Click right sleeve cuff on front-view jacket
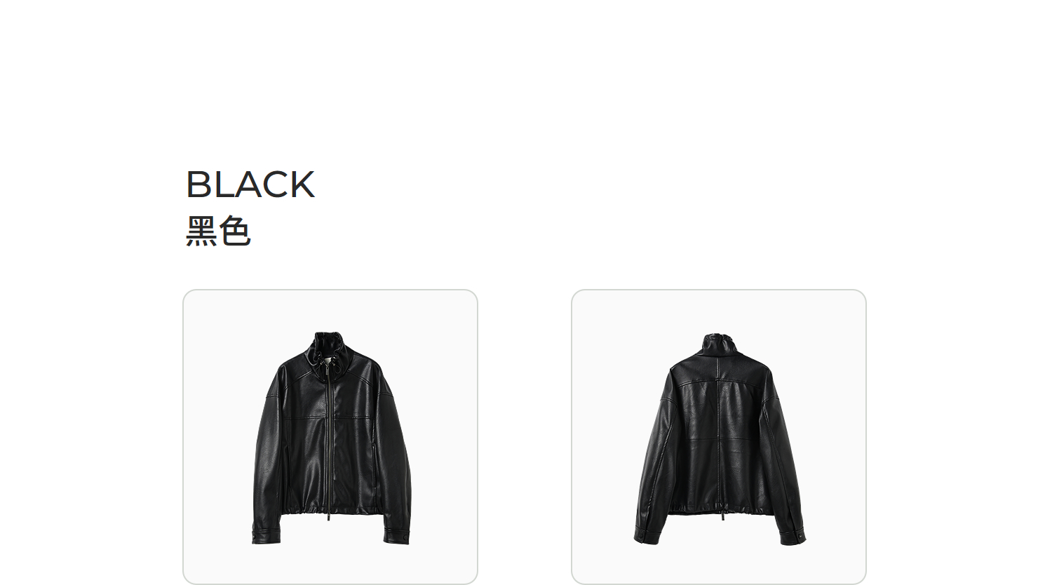This screenshot has width=1052, height=585. pos(396,535)
